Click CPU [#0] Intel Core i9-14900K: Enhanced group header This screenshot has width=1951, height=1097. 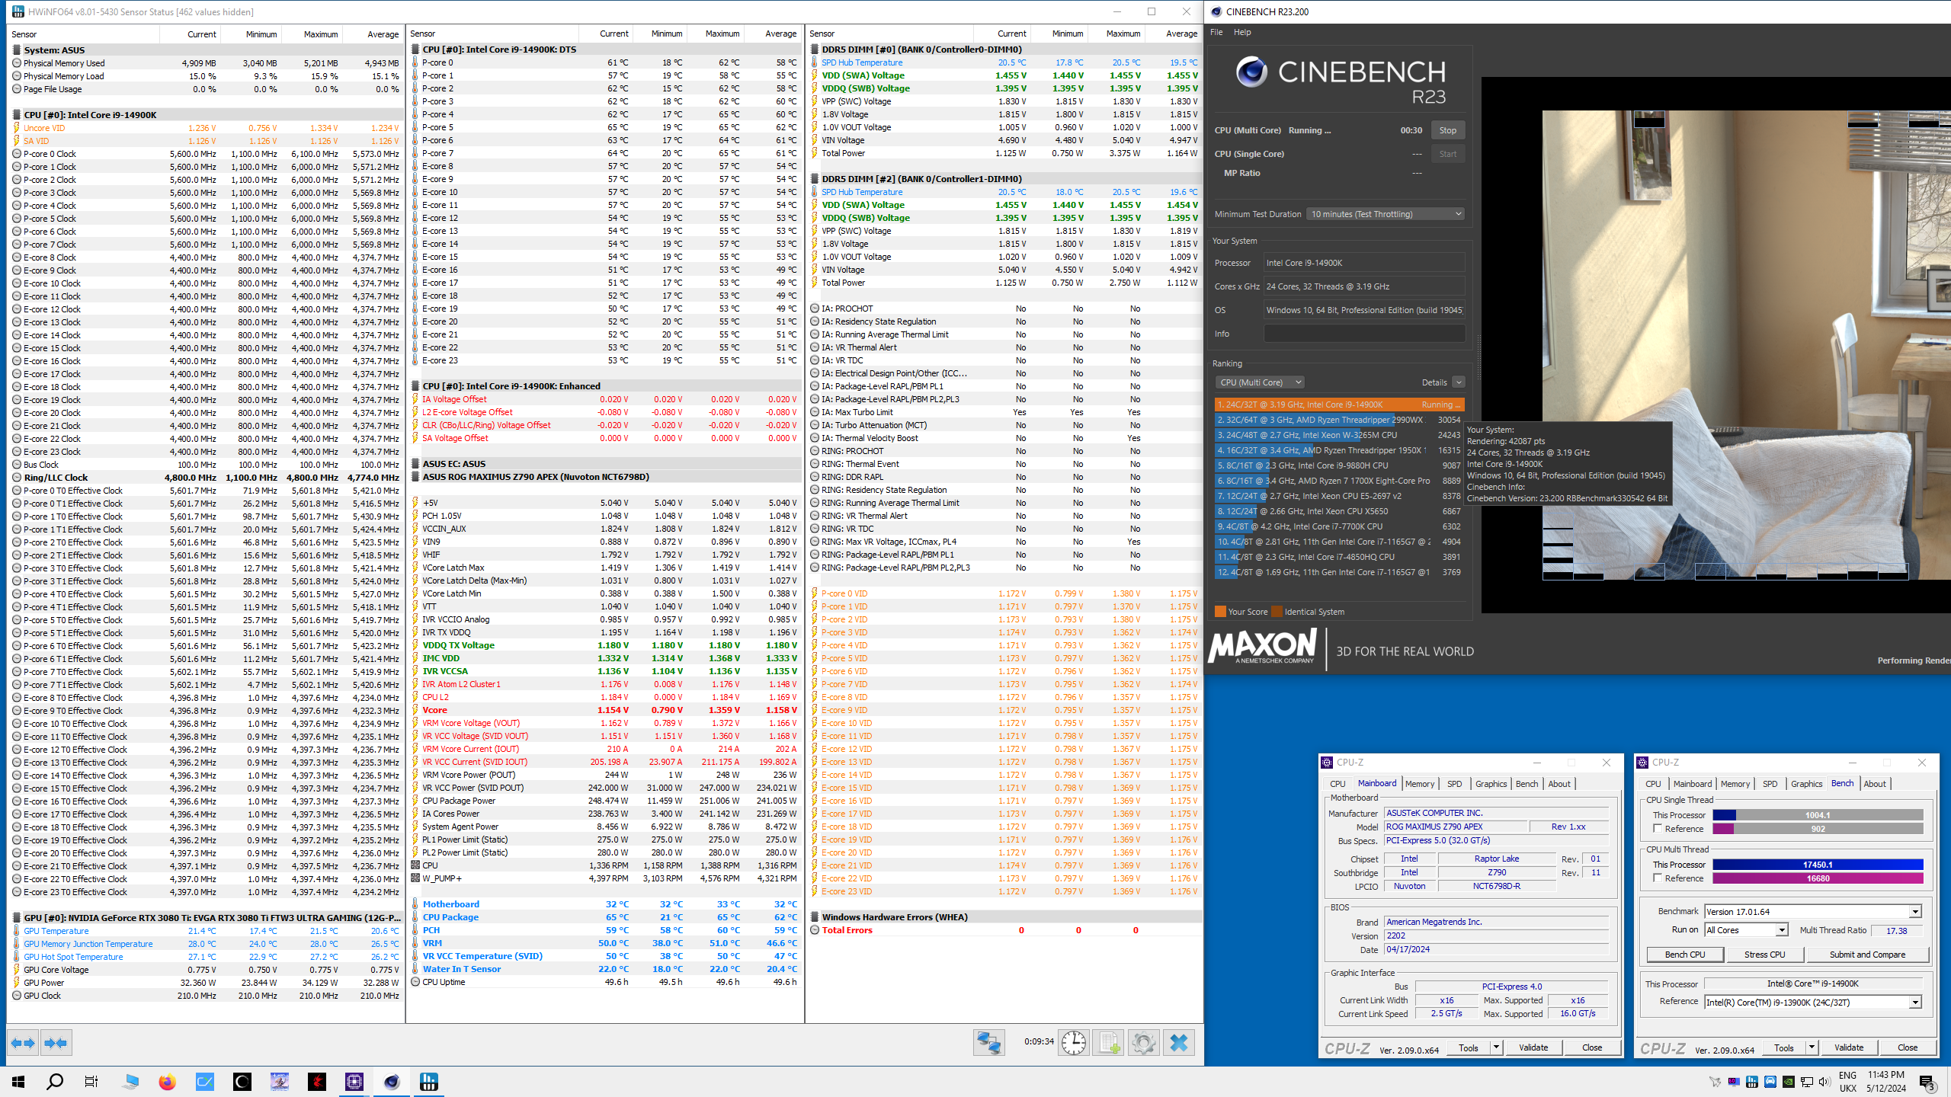606,386
